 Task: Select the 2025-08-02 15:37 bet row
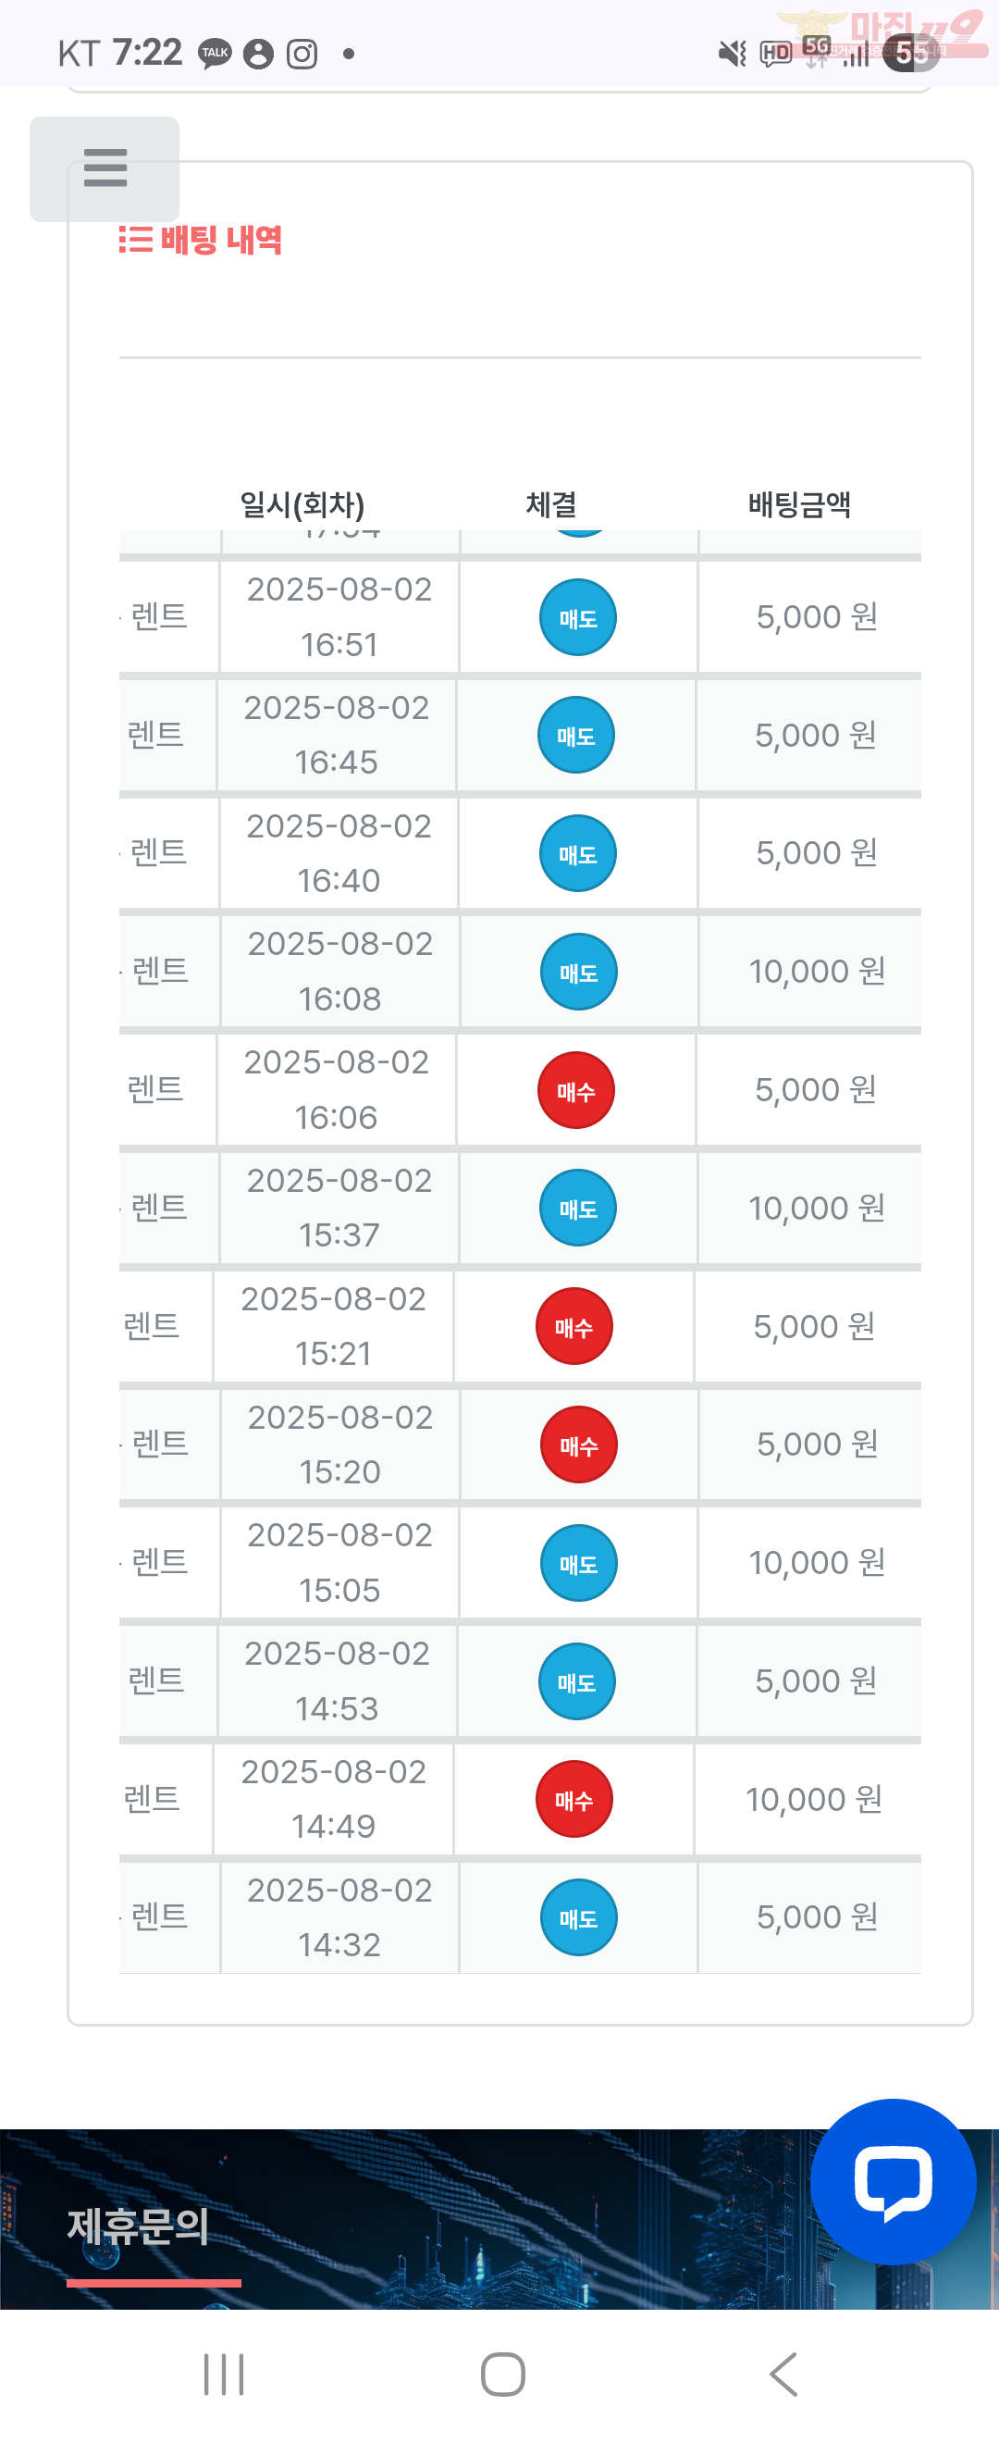tap(520, 1209)
